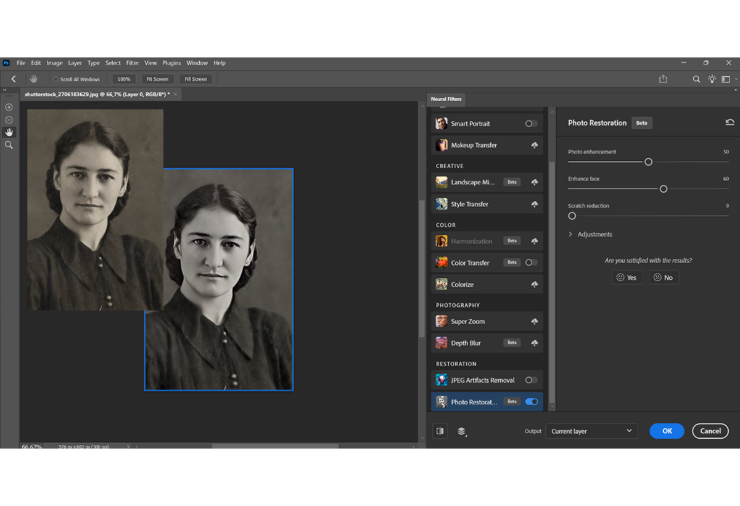Turn off the Photo Restoration toggle

(x=531, y=402)
